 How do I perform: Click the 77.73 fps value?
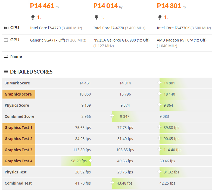tap(125, 128)
